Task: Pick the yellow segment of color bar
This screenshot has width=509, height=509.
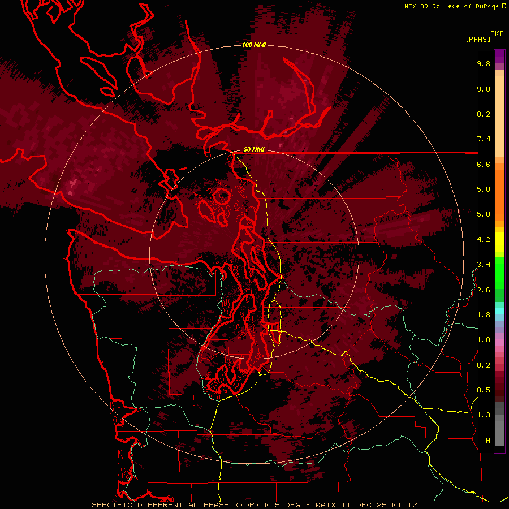Action: 499,242
